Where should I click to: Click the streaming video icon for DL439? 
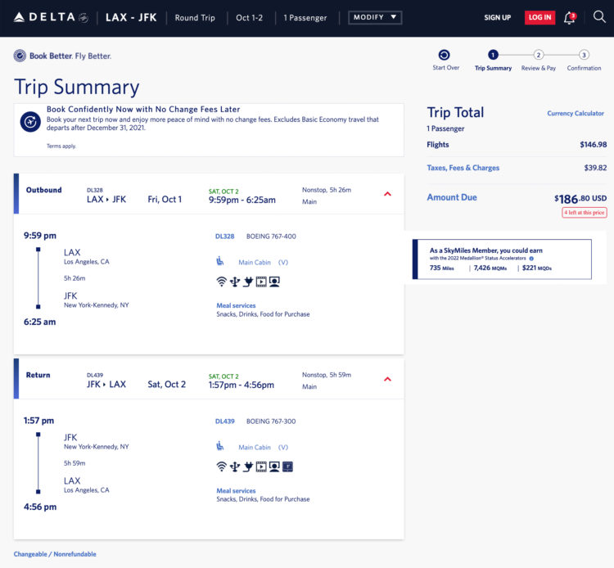261,467
